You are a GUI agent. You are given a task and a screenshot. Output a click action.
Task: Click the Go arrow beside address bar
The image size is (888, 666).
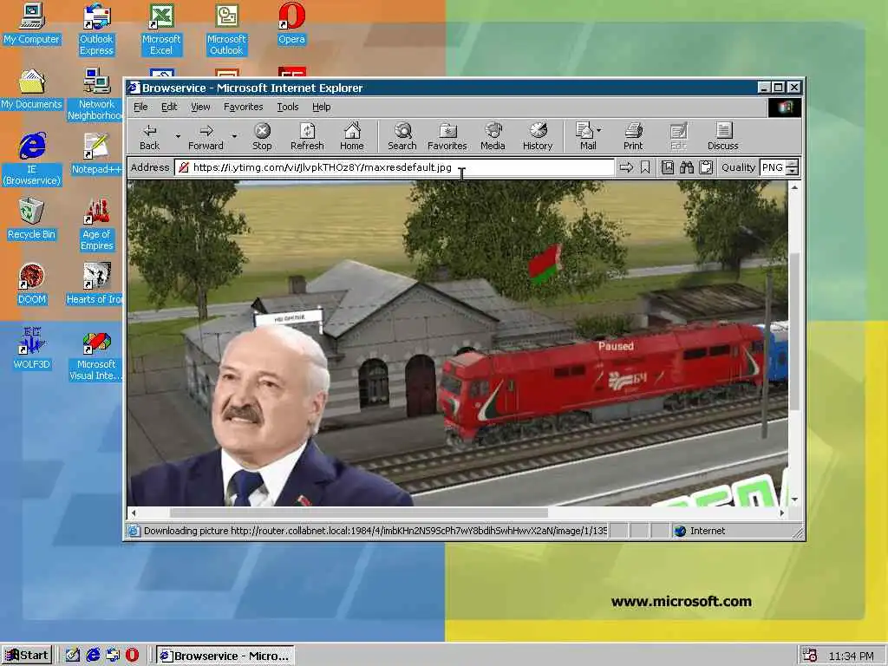tap(626, 167)
